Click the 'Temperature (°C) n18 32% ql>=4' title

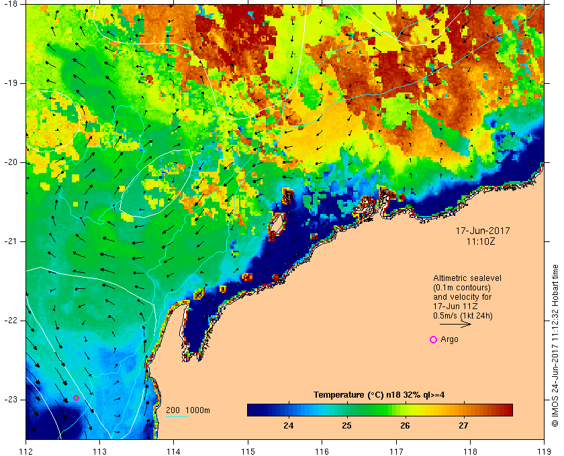[379, 395]
